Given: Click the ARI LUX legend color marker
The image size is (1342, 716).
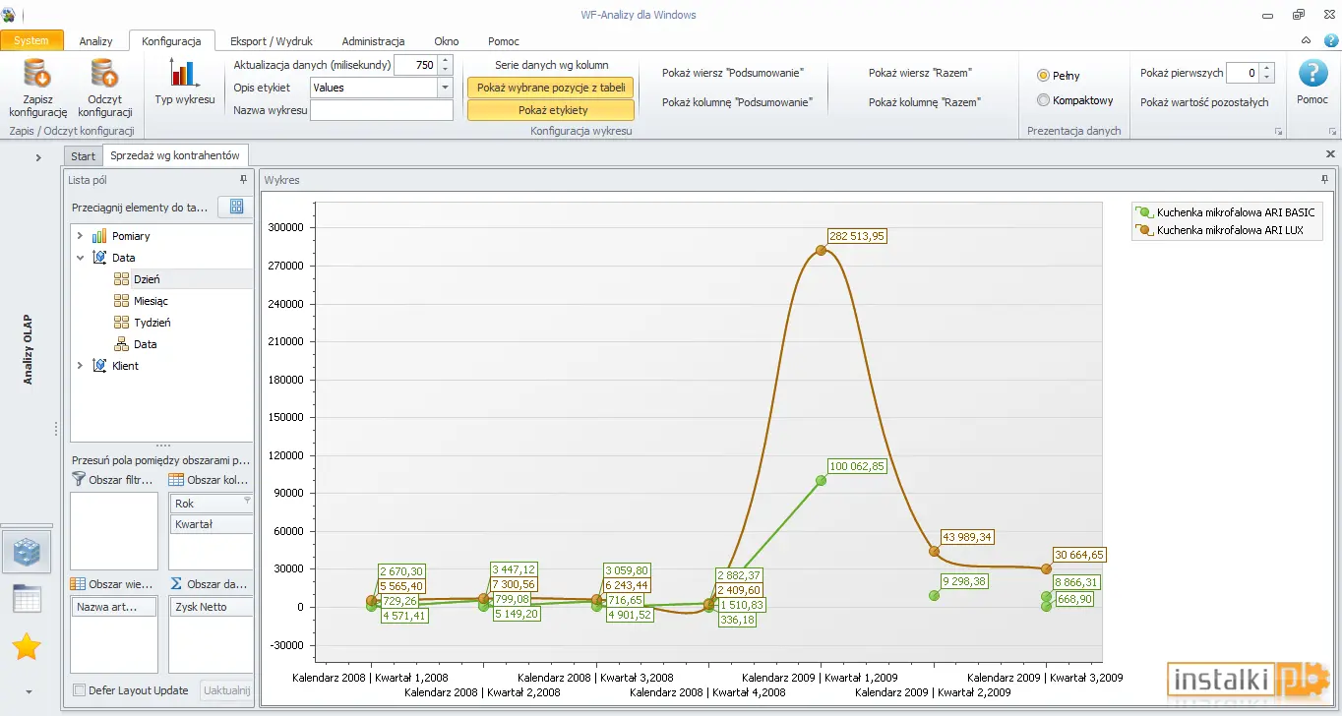Looking at the screenshot, I should [1143, 230].
